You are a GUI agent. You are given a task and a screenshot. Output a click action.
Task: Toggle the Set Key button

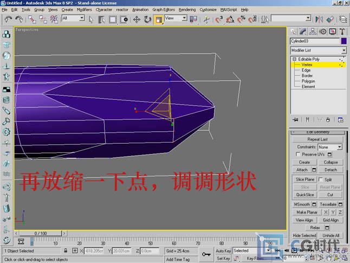223,258
